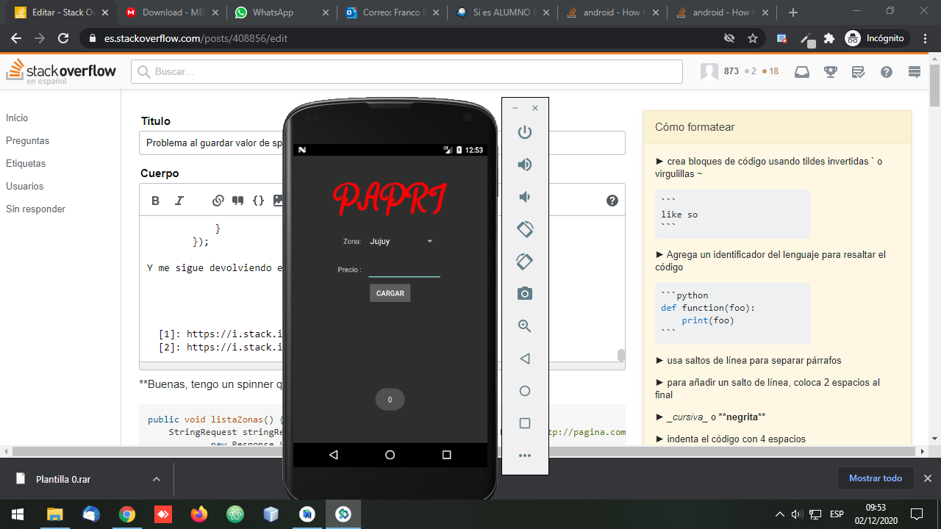
Task: Expand Plantilla 0.rar download options chevron
Action: 156,479
